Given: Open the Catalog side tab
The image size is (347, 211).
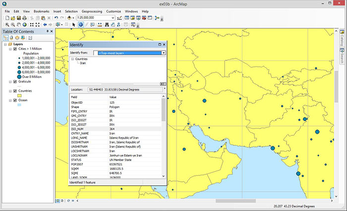Looking at the screenshot, I should pyautogui.click(x=342, y=38).
